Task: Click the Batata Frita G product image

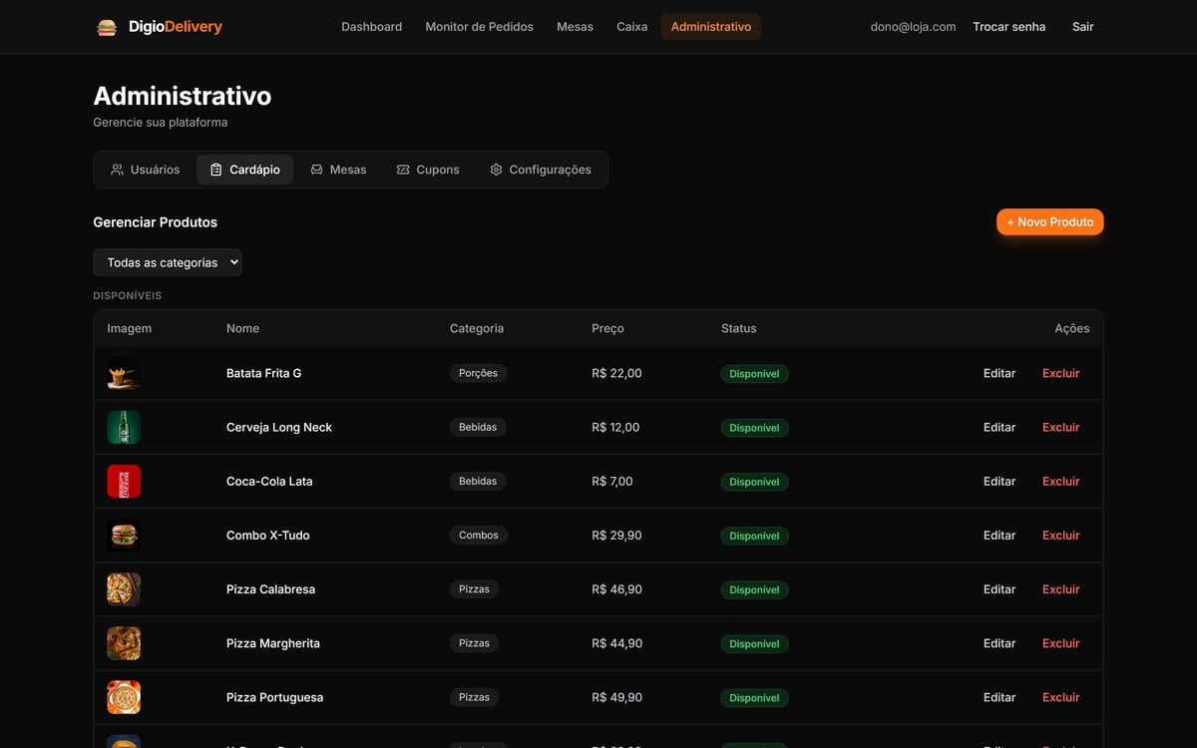Action: coord(124,374)
